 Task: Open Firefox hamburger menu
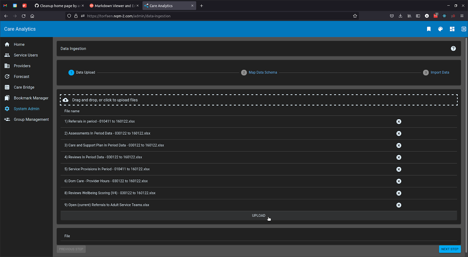[x=462, y=16]
